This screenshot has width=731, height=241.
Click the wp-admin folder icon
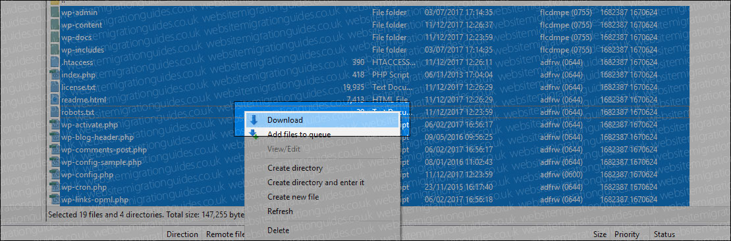pos(55,12)
